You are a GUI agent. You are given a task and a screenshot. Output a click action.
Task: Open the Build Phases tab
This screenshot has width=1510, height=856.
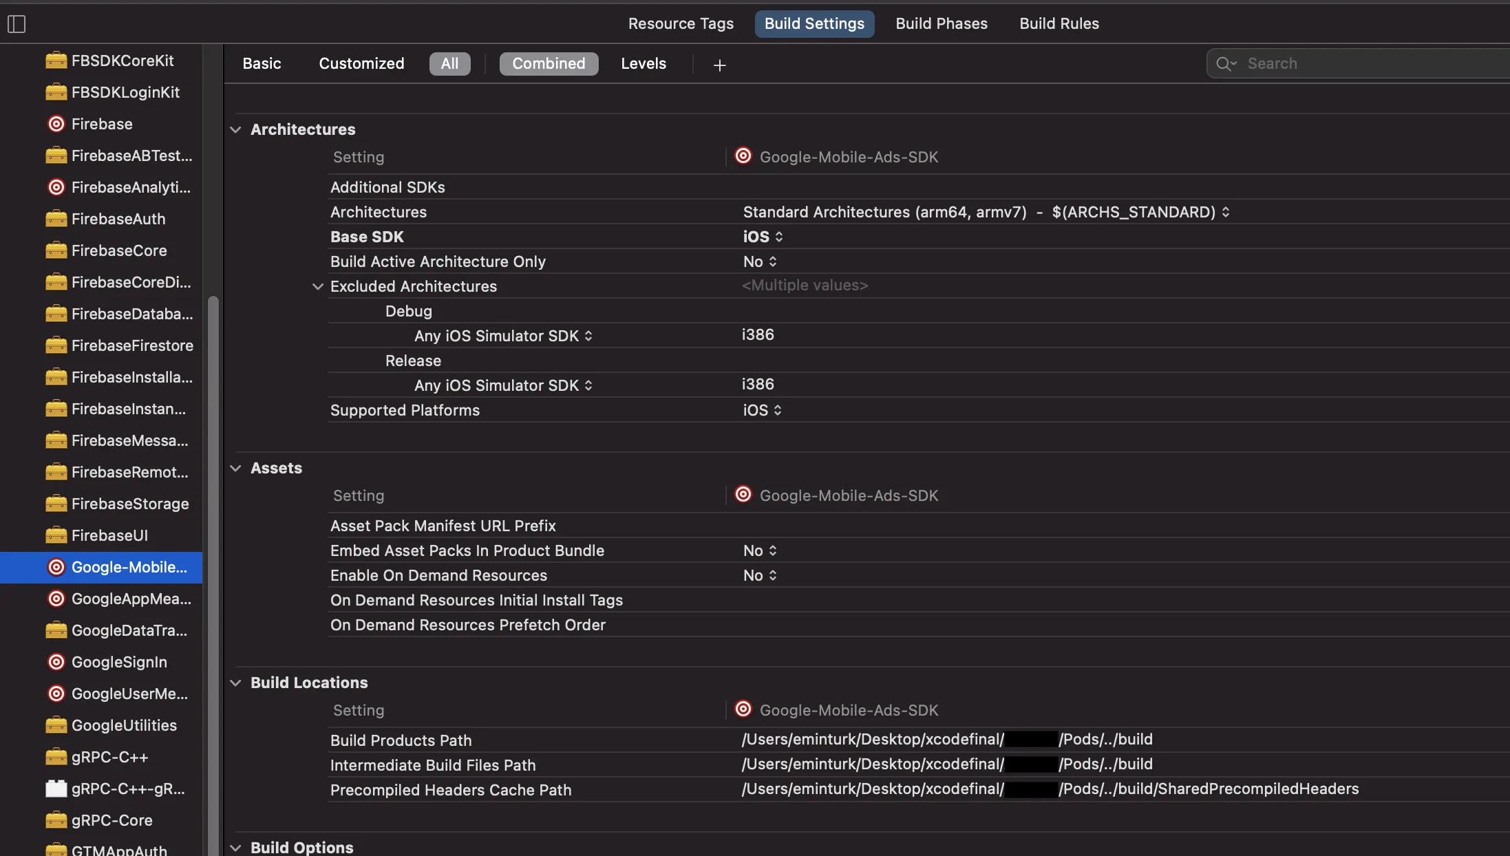coord(941,24)
